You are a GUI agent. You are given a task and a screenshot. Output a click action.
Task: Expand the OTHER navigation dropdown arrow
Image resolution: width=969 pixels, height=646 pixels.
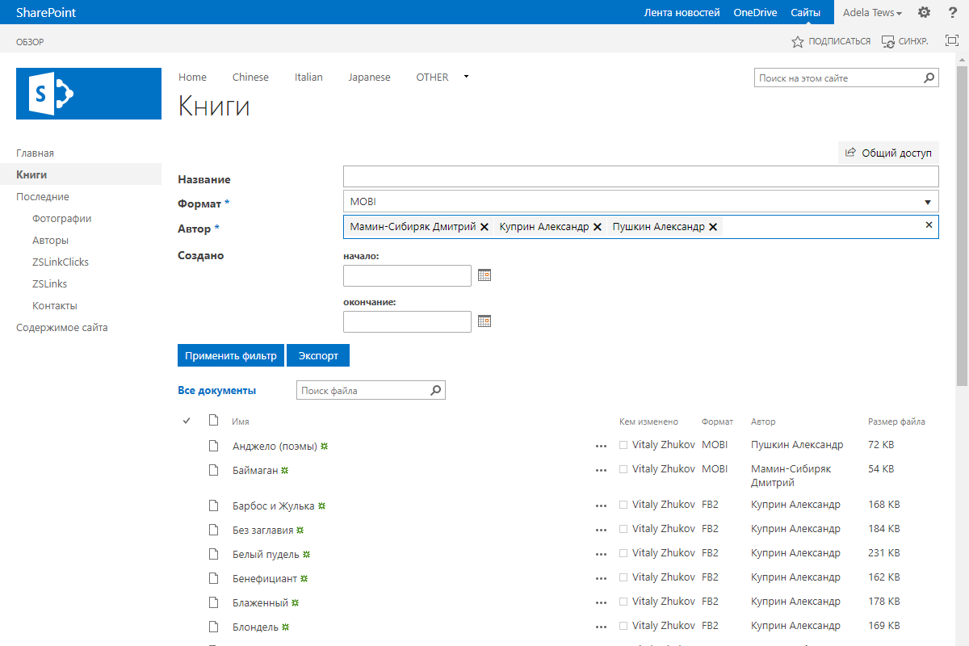coord(466,77)
